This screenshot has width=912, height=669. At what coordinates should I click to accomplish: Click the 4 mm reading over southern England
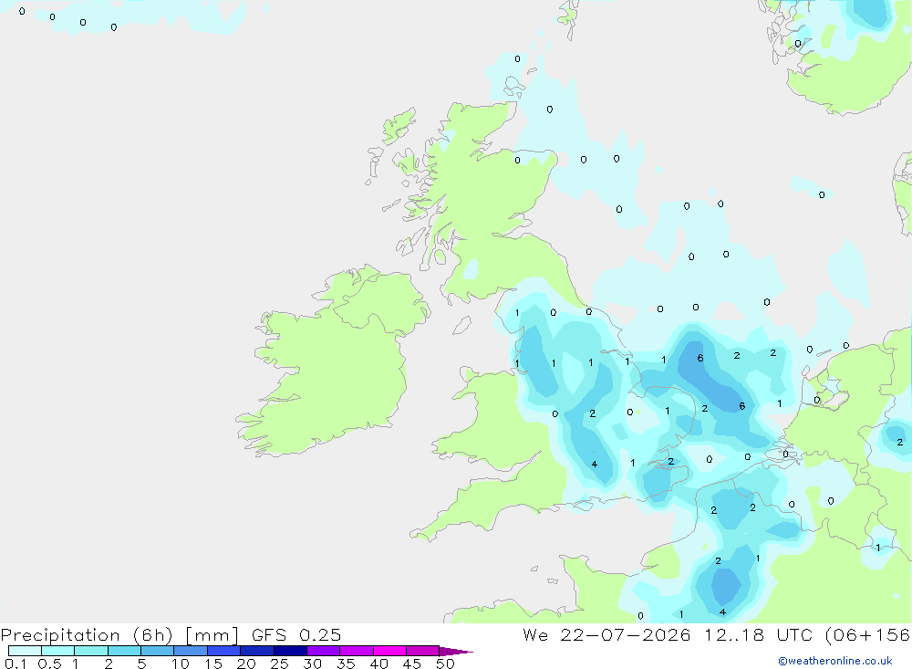click(594, 464)
